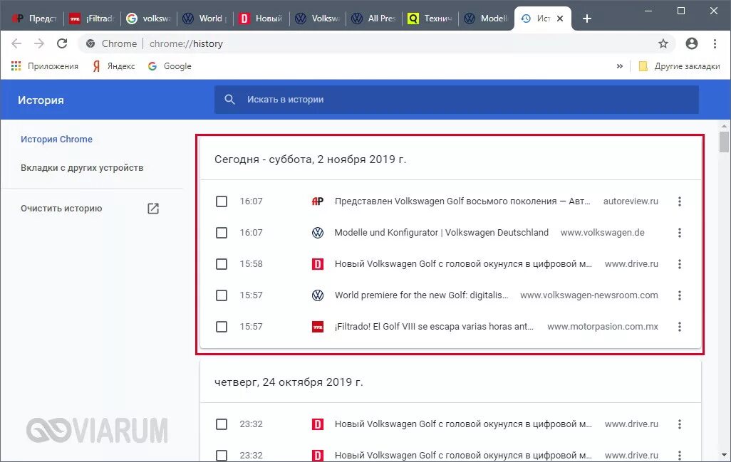
Task: Switch to the Технич tab
Action: [430, 19]
